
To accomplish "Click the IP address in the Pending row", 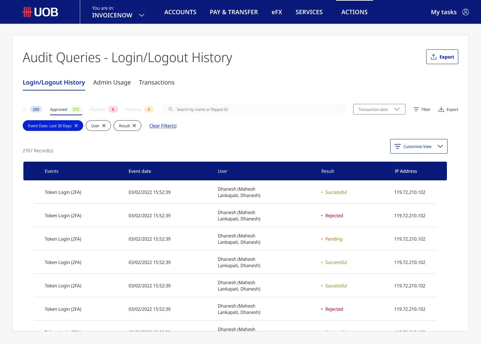I will click(410, 239).
